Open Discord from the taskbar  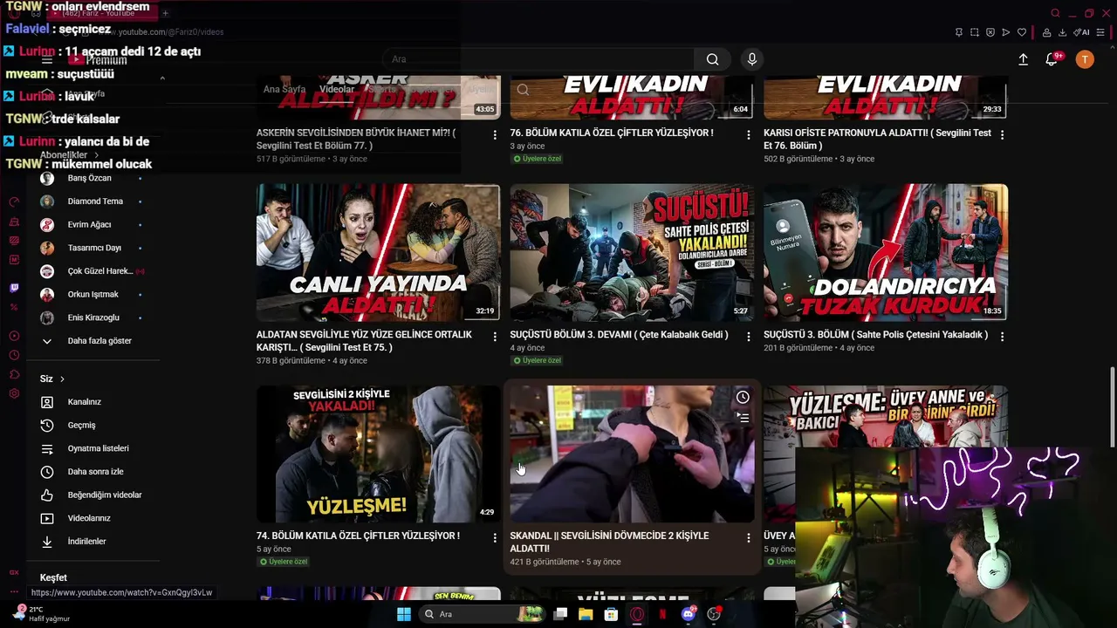point(689,614)
